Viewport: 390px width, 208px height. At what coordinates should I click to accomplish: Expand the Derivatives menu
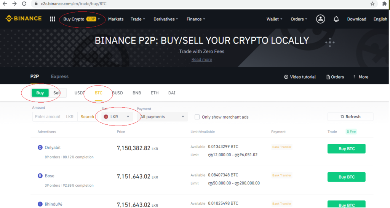point(166,19)
